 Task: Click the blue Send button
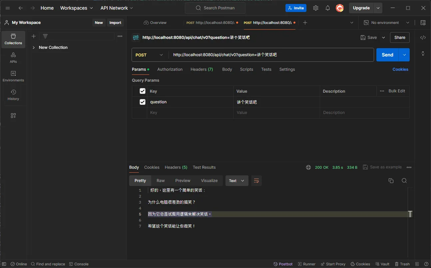pos(387,55)
